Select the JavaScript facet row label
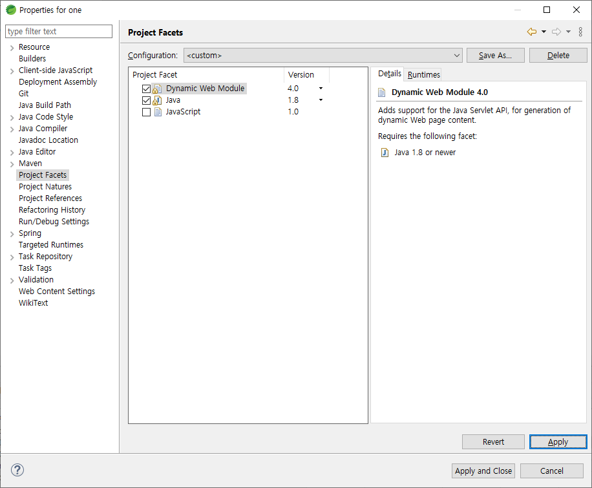Screen dimensions: 592x488 (183, 112)
